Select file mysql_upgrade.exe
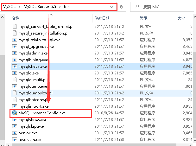Screen dimensions: 196x146 point(36,47)
